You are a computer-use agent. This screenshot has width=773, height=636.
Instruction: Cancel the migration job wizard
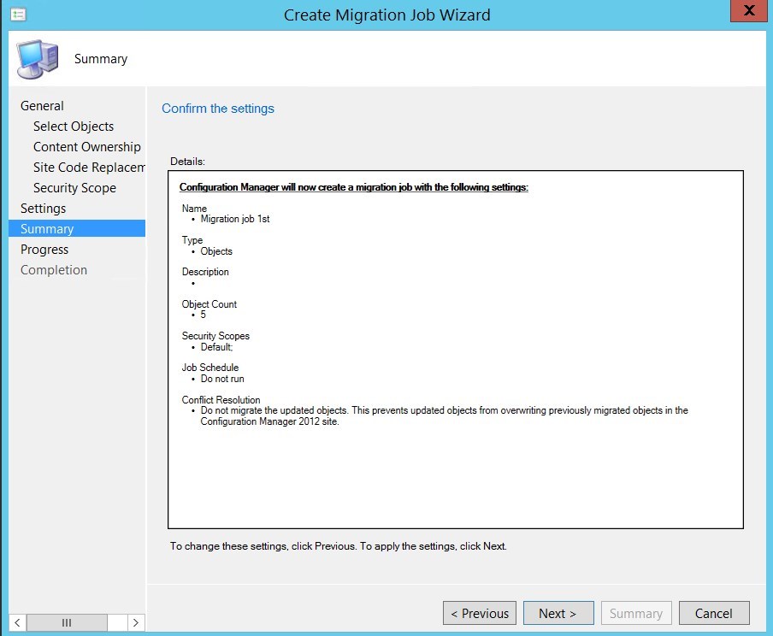714,613
